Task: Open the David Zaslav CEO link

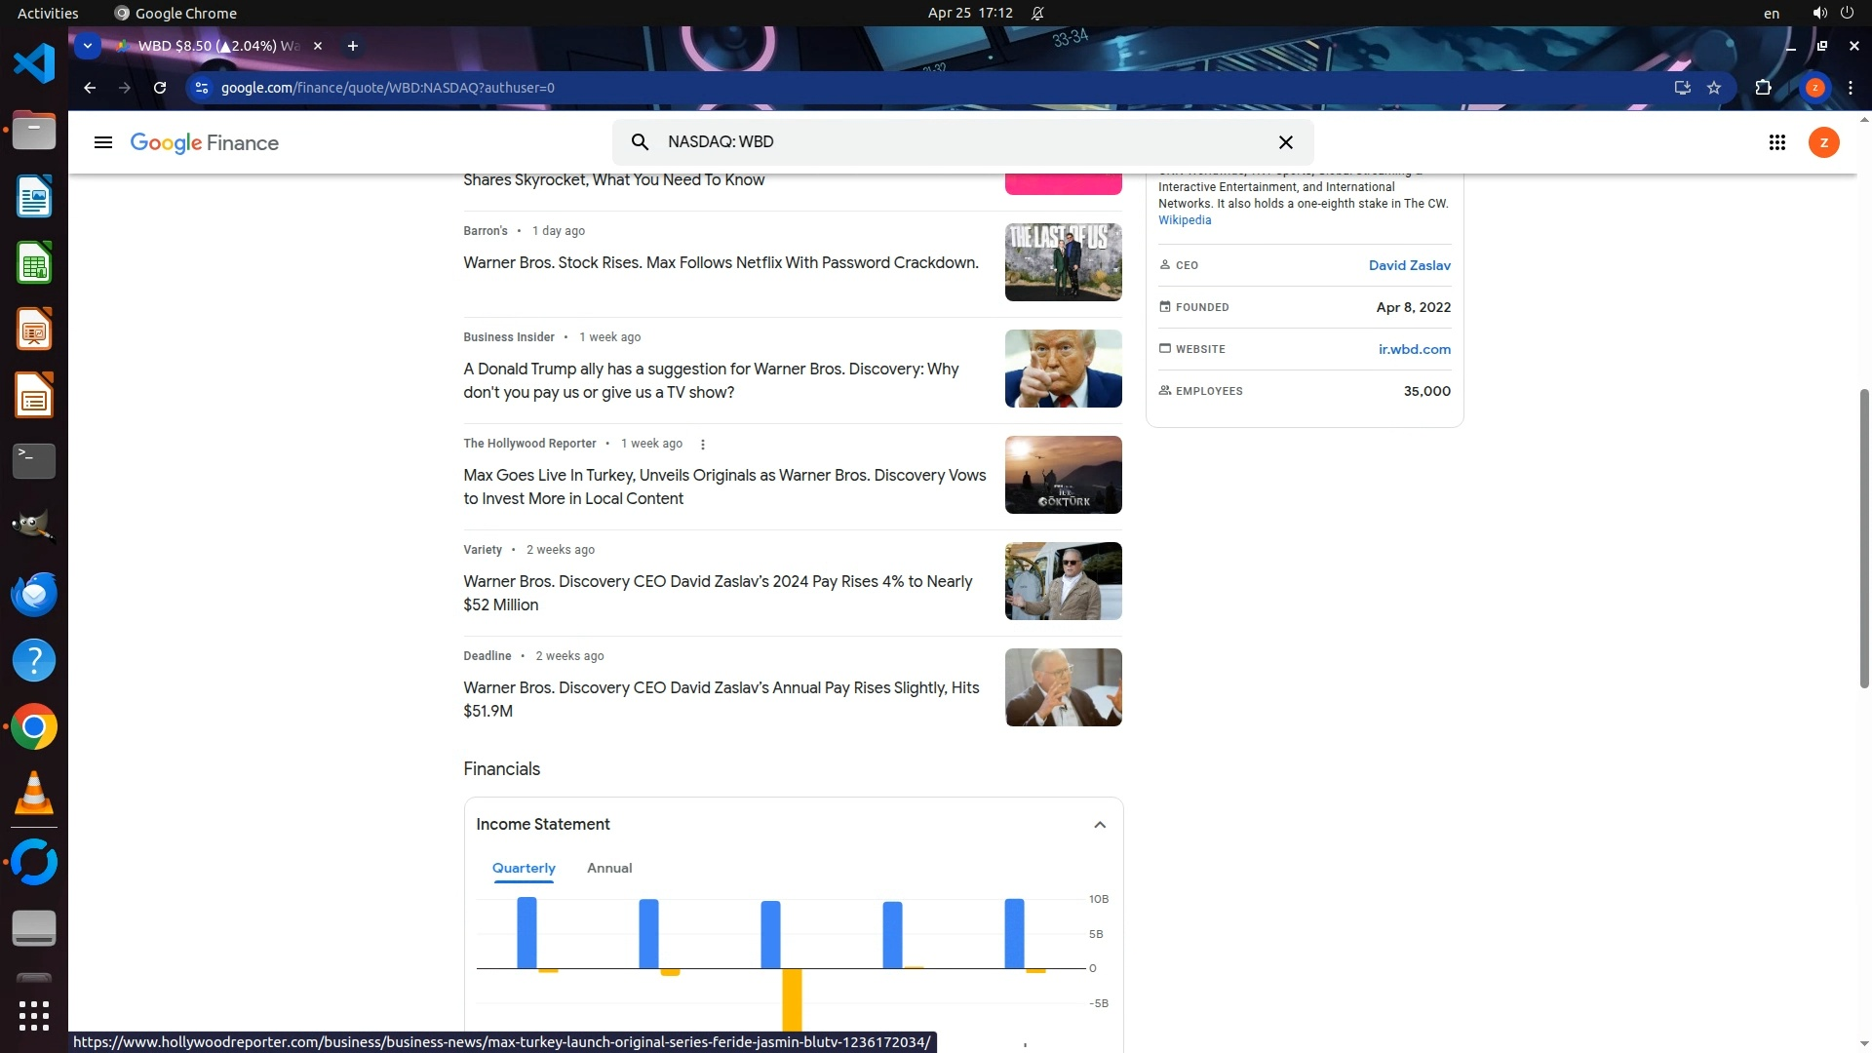Action: 1409,265
